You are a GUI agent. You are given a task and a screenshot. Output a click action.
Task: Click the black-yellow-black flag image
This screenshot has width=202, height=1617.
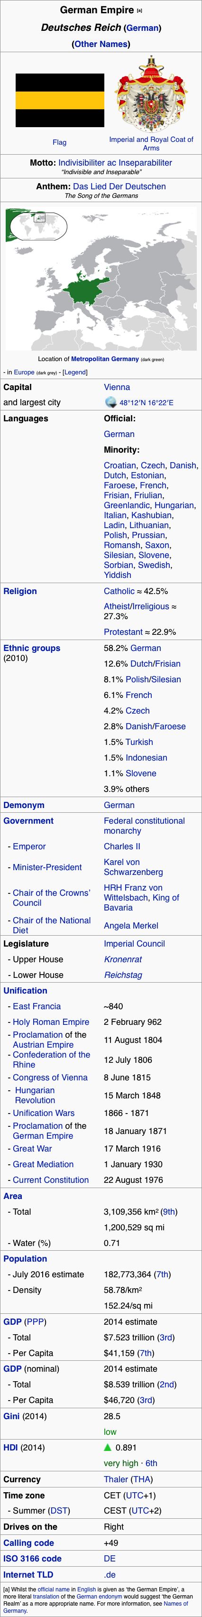pos(60,101)
